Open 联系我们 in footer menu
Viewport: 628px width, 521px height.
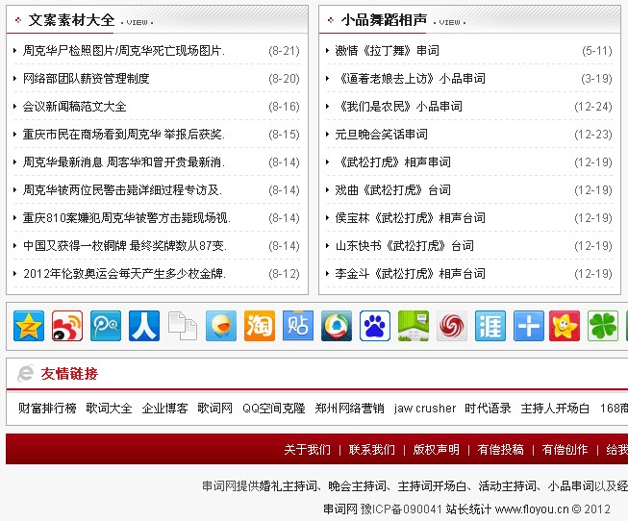371,449
